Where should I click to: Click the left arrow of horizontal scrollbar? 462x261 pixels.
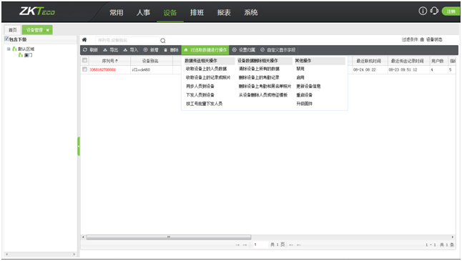point(83,237)
